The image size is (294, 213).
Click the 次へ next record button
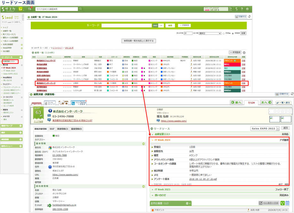point(266,103)
